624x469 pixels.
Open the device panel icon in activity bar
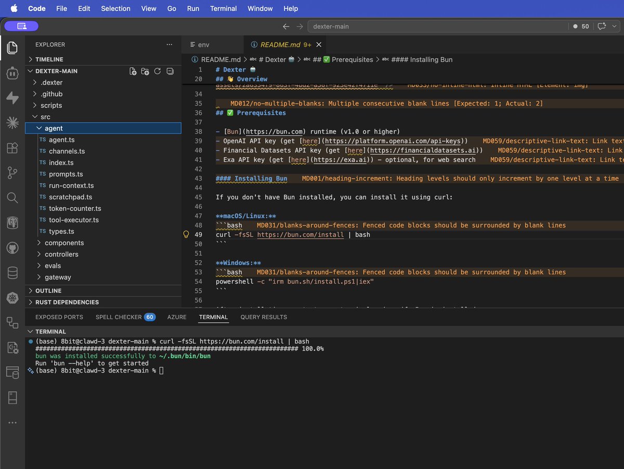[x=12, y=398]
